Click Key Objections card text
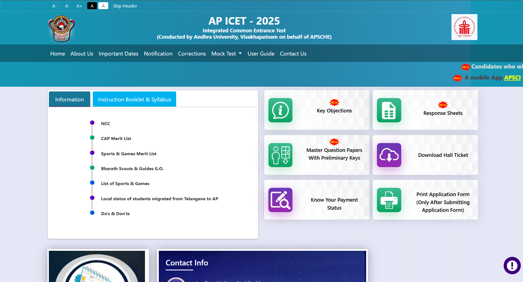The image size is (523, 282). (334, 110)
